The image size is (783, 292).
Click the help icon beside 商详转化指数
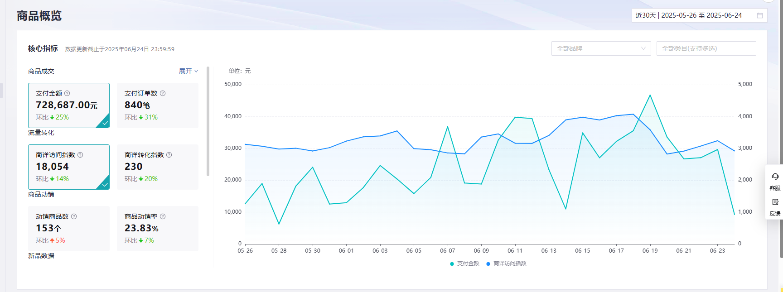click(169, 155)
